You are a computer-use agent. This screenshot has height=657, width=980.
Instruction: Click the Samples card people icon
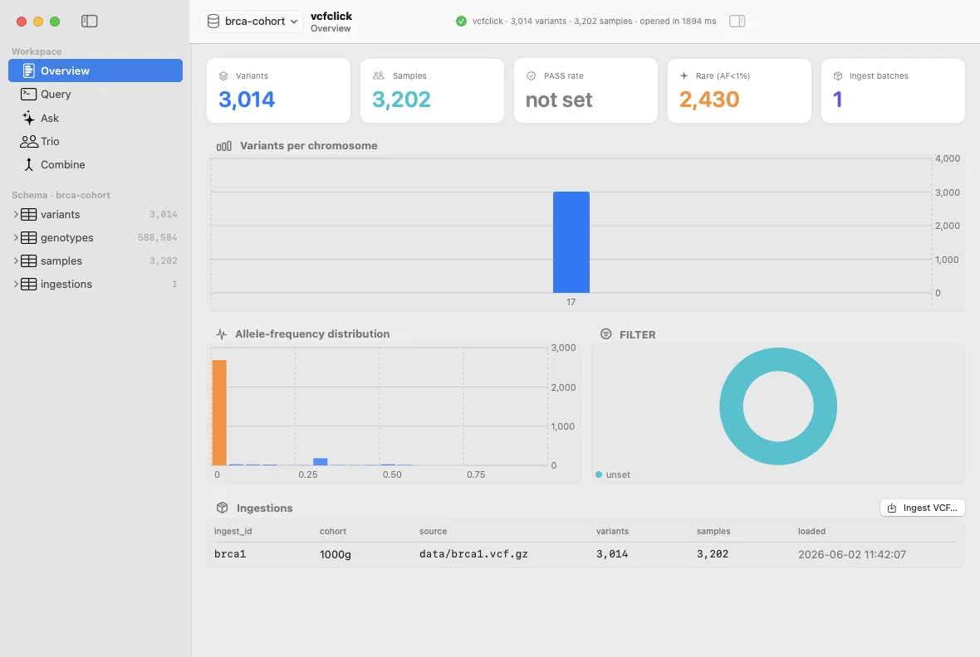click(x=378, y=76)
